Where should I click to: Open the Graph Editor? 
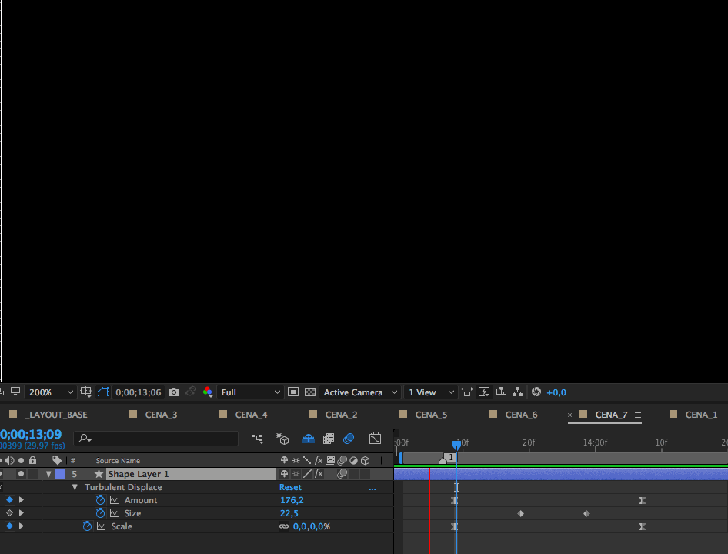pos(375,439)
